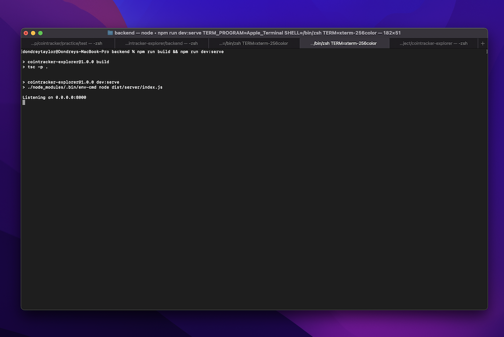This screenshot has width=504, height=337.
Task: Zoom the Terminal window with green button
Action: [40, 33]
